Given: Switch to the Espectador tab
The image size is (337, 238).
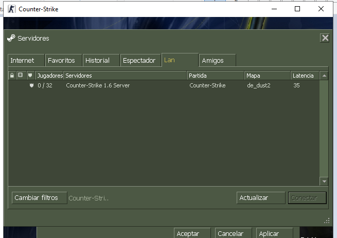Looking at the screenshot, I should click(x=141, y=60).
